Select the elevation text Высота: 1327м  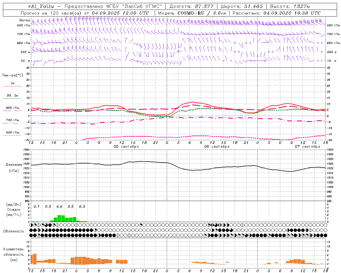click(x=290, y=6)
